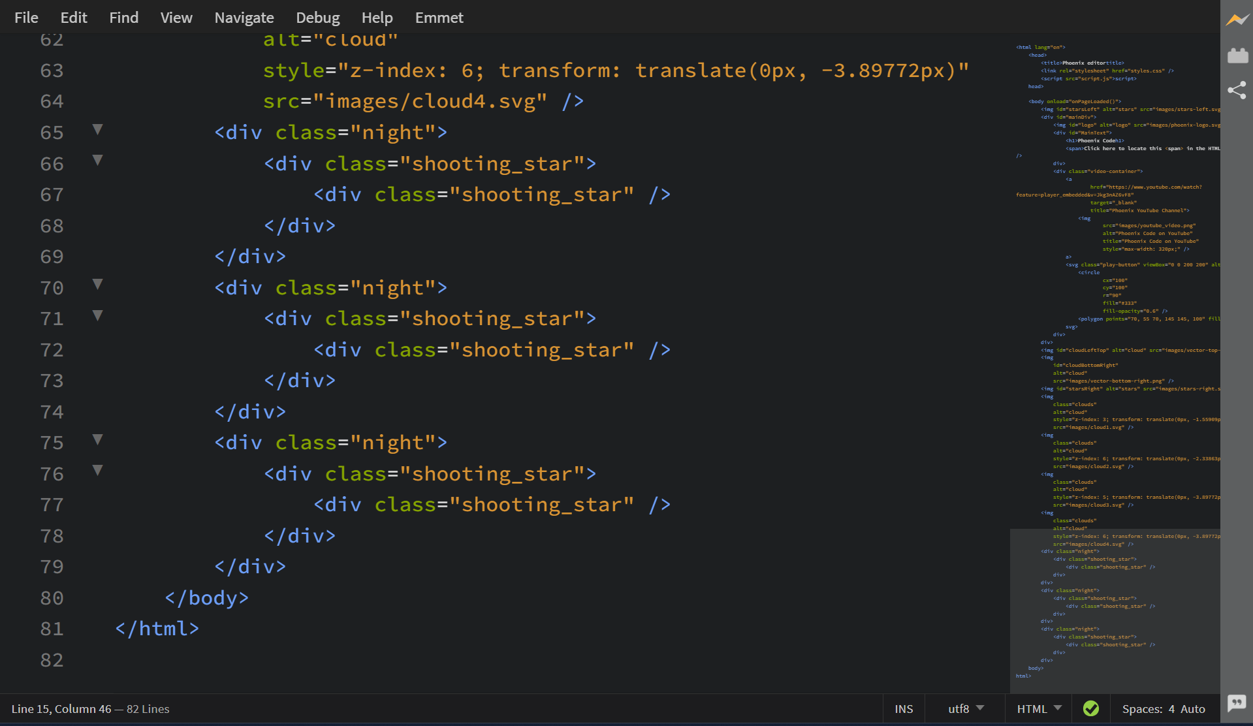Screen dimensions: 1253x726
Task: Toggle Spaces indentation type in status bar
Action: tap(1142, 709)
